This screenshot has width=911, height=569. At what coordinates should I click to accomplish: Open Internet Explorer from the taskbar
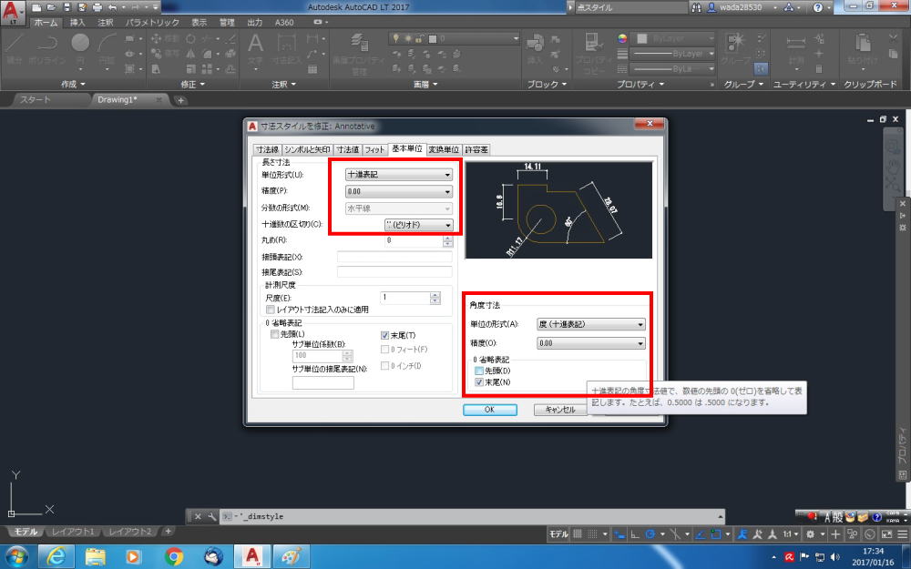pos(56,557)
